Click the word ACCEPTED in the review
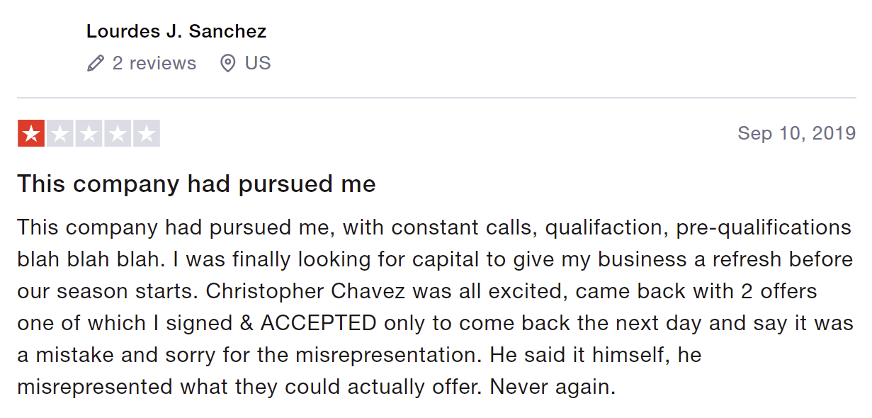872x418 pixels. pyautogui.click(x=319, y=323)
